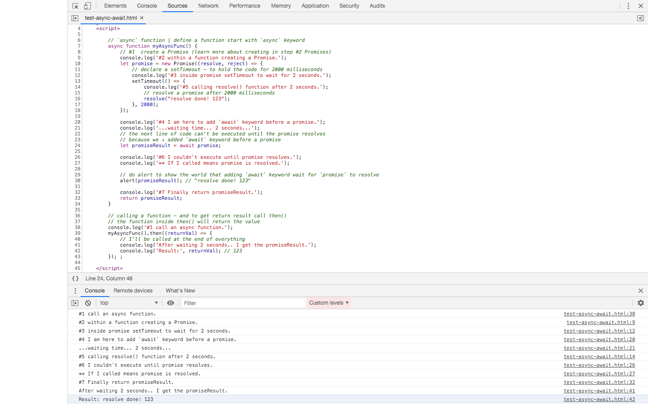Close the console drawer

coord(640,291)
